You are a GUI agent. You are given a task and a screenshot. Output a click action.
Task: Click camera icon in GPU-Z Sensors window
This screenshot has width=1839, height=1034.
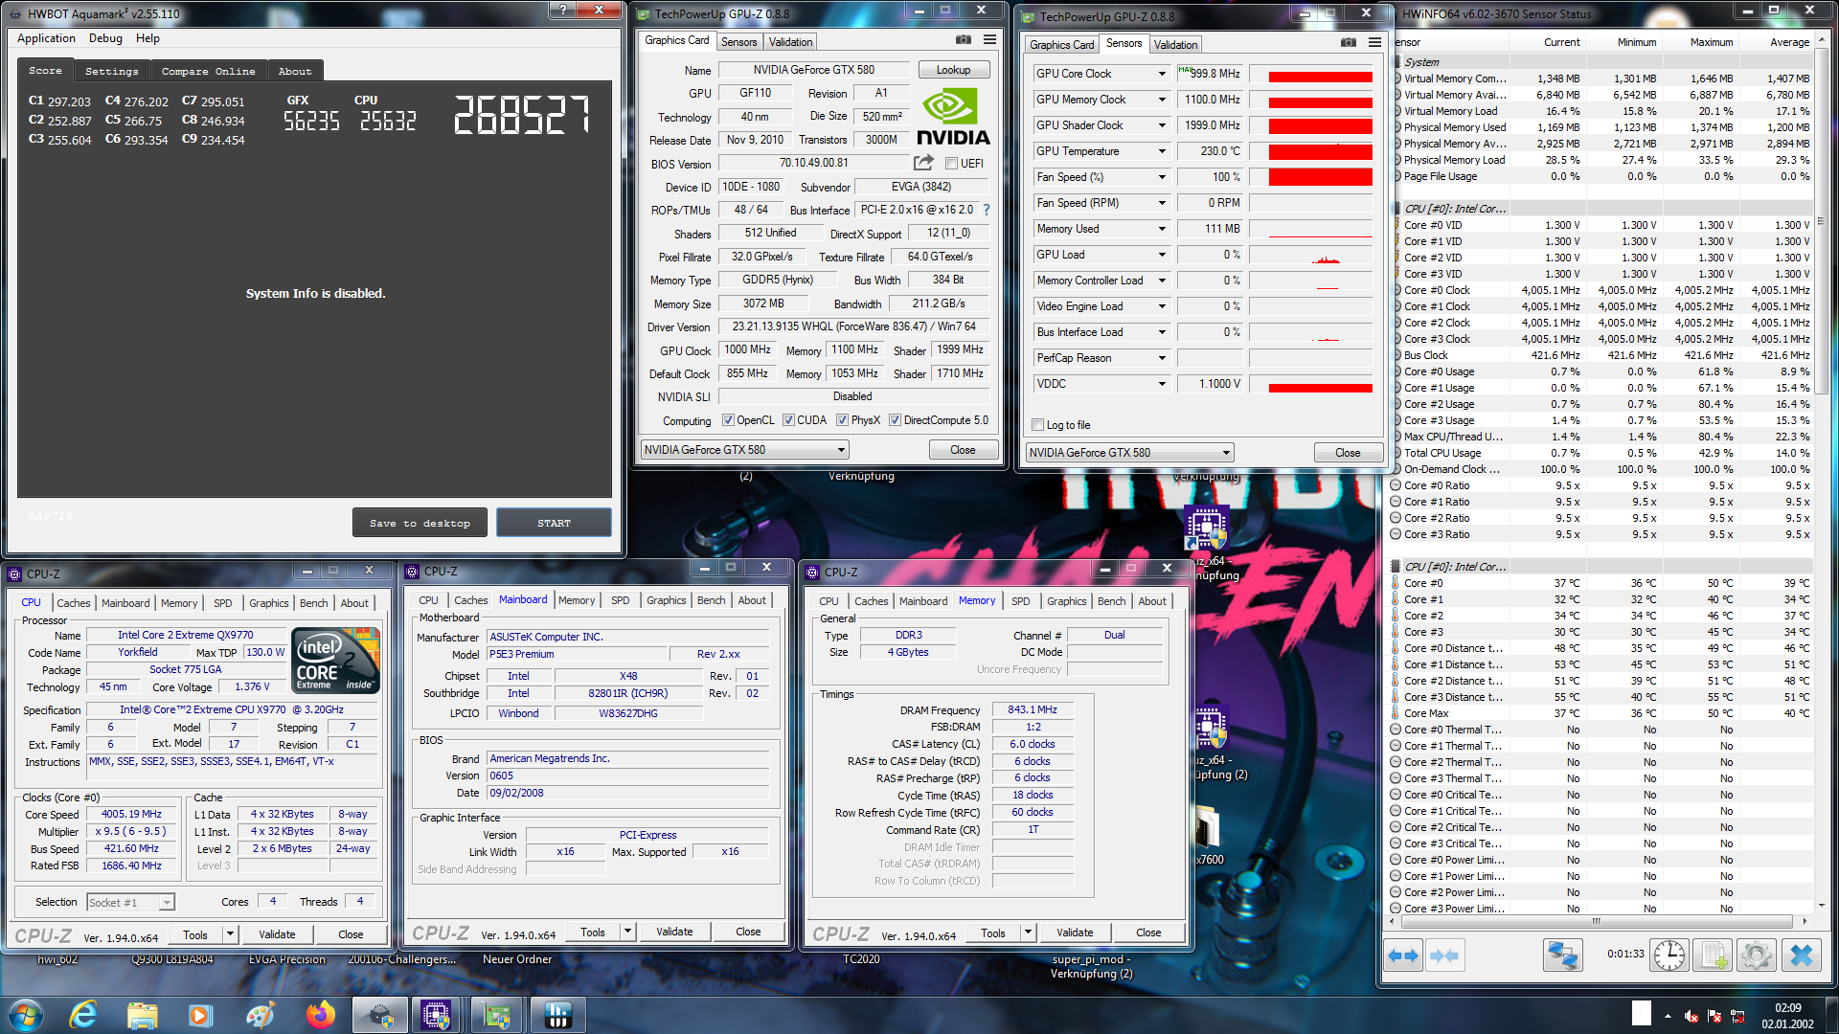click(1349, 43)
